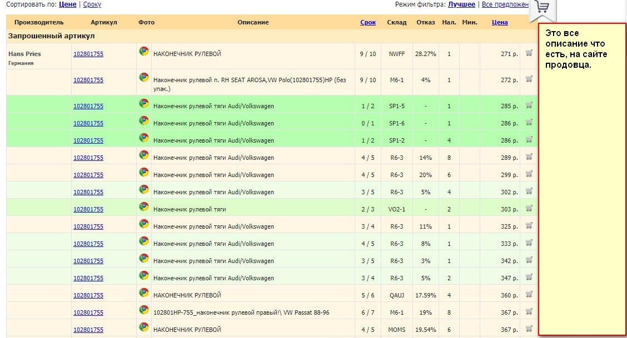Open photo icon for the QAUJ row

pos(144,292)
